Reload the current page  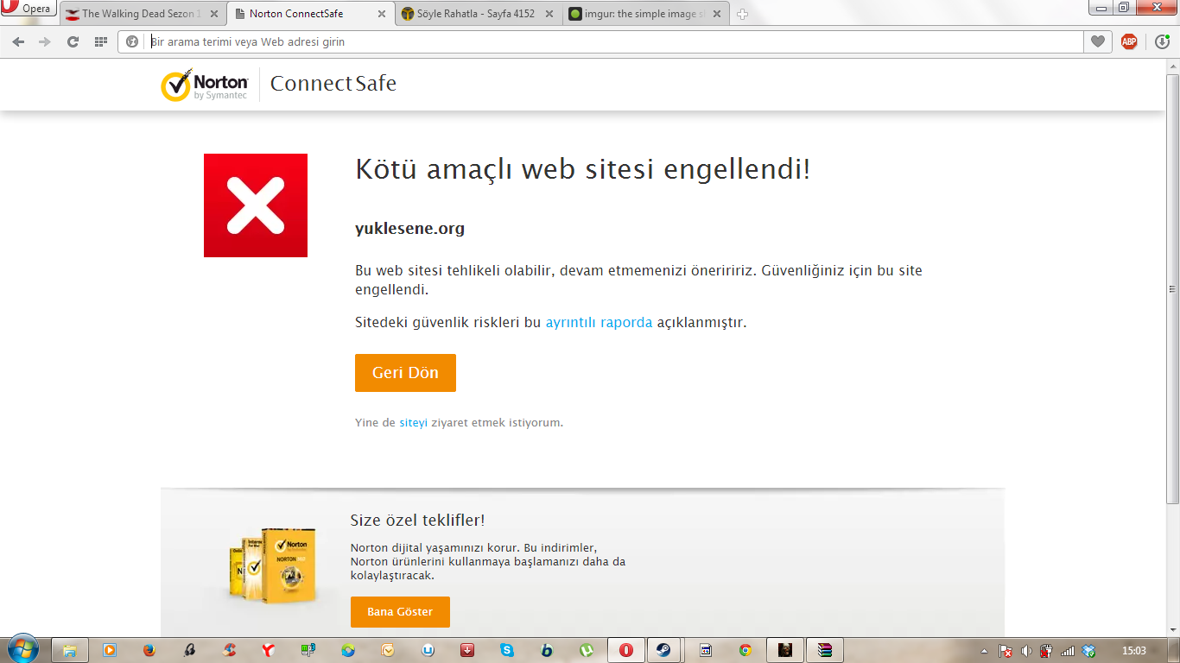pos(73,41)
